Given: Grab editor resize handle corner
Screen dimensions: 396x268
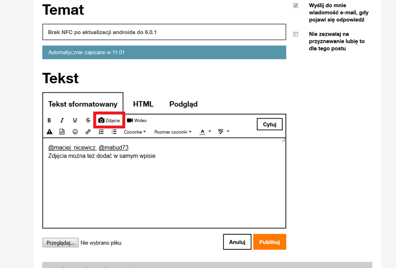Looking at the screenshot, I should click(283, 140).
